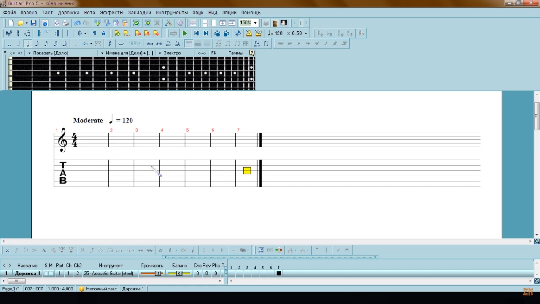The image size is (540, 304).
Task: Click the print icon
Action: (66, 23)
